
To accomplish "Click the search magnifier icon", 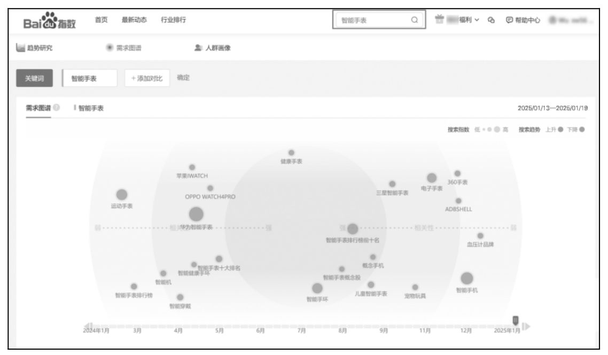I will click(414, 20).
